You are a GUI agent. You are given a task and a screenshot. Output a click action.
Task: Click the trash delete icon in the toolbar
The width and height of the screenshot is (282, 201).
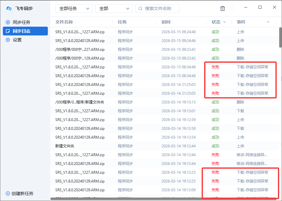click(x=223, y=8)
